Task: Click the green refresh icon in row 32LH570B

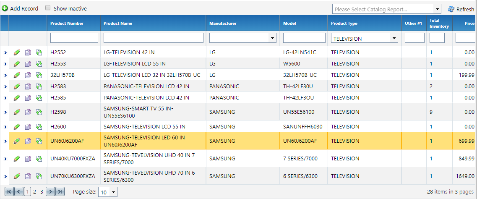Action: coord(39,75)
